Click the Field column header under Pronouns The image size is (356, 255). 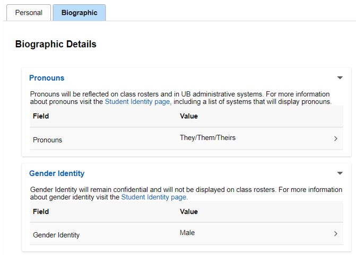click(x=41, y=116)
